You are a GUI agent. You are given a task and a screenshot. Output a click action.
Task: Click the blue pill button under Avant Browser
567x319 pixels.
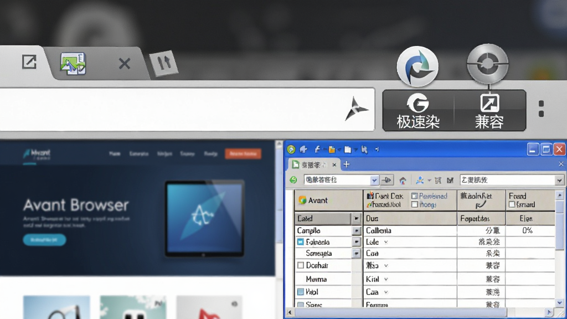coord(44,240)
